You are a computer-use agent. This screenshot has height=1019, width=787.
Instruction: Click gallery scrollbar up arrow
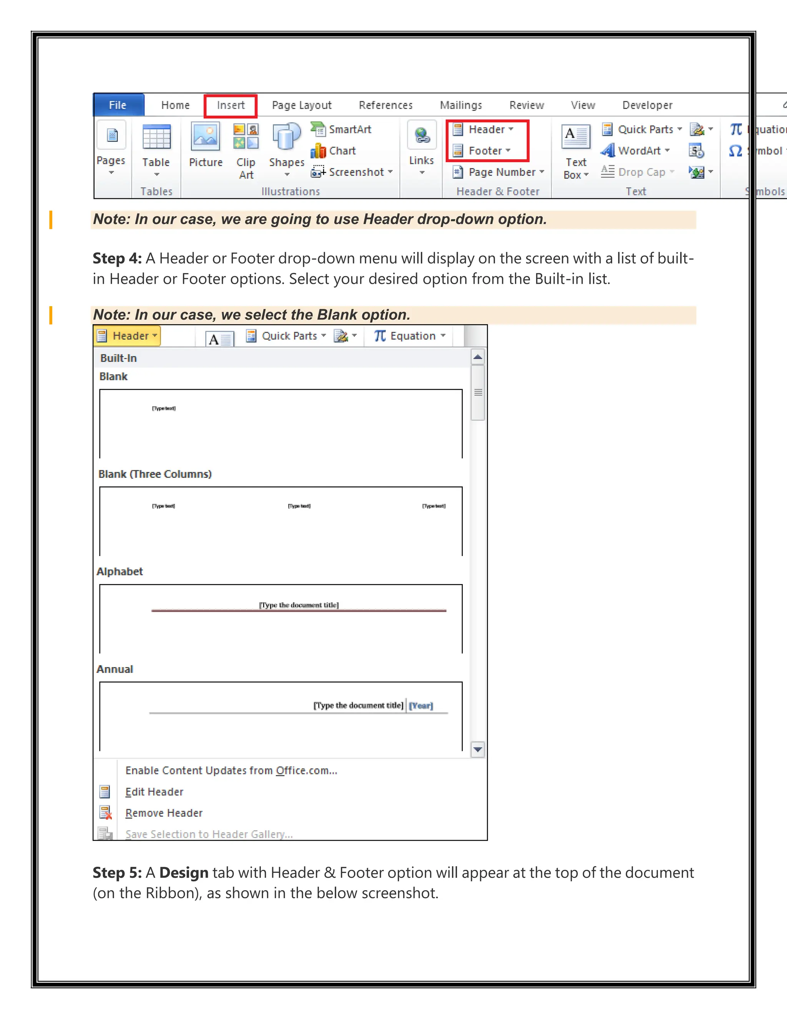click(478, 357)
